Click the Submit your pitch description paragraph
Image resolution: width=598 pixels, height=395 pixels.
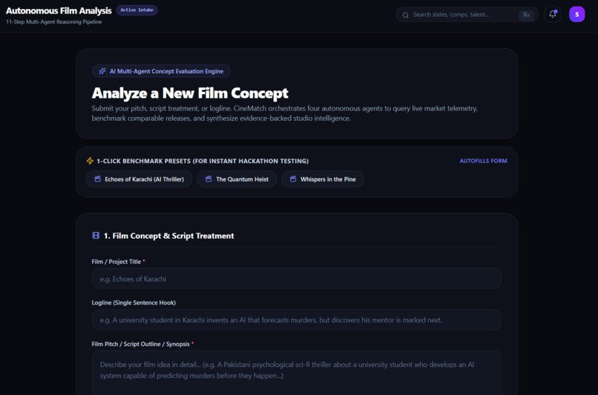point(284,113)
